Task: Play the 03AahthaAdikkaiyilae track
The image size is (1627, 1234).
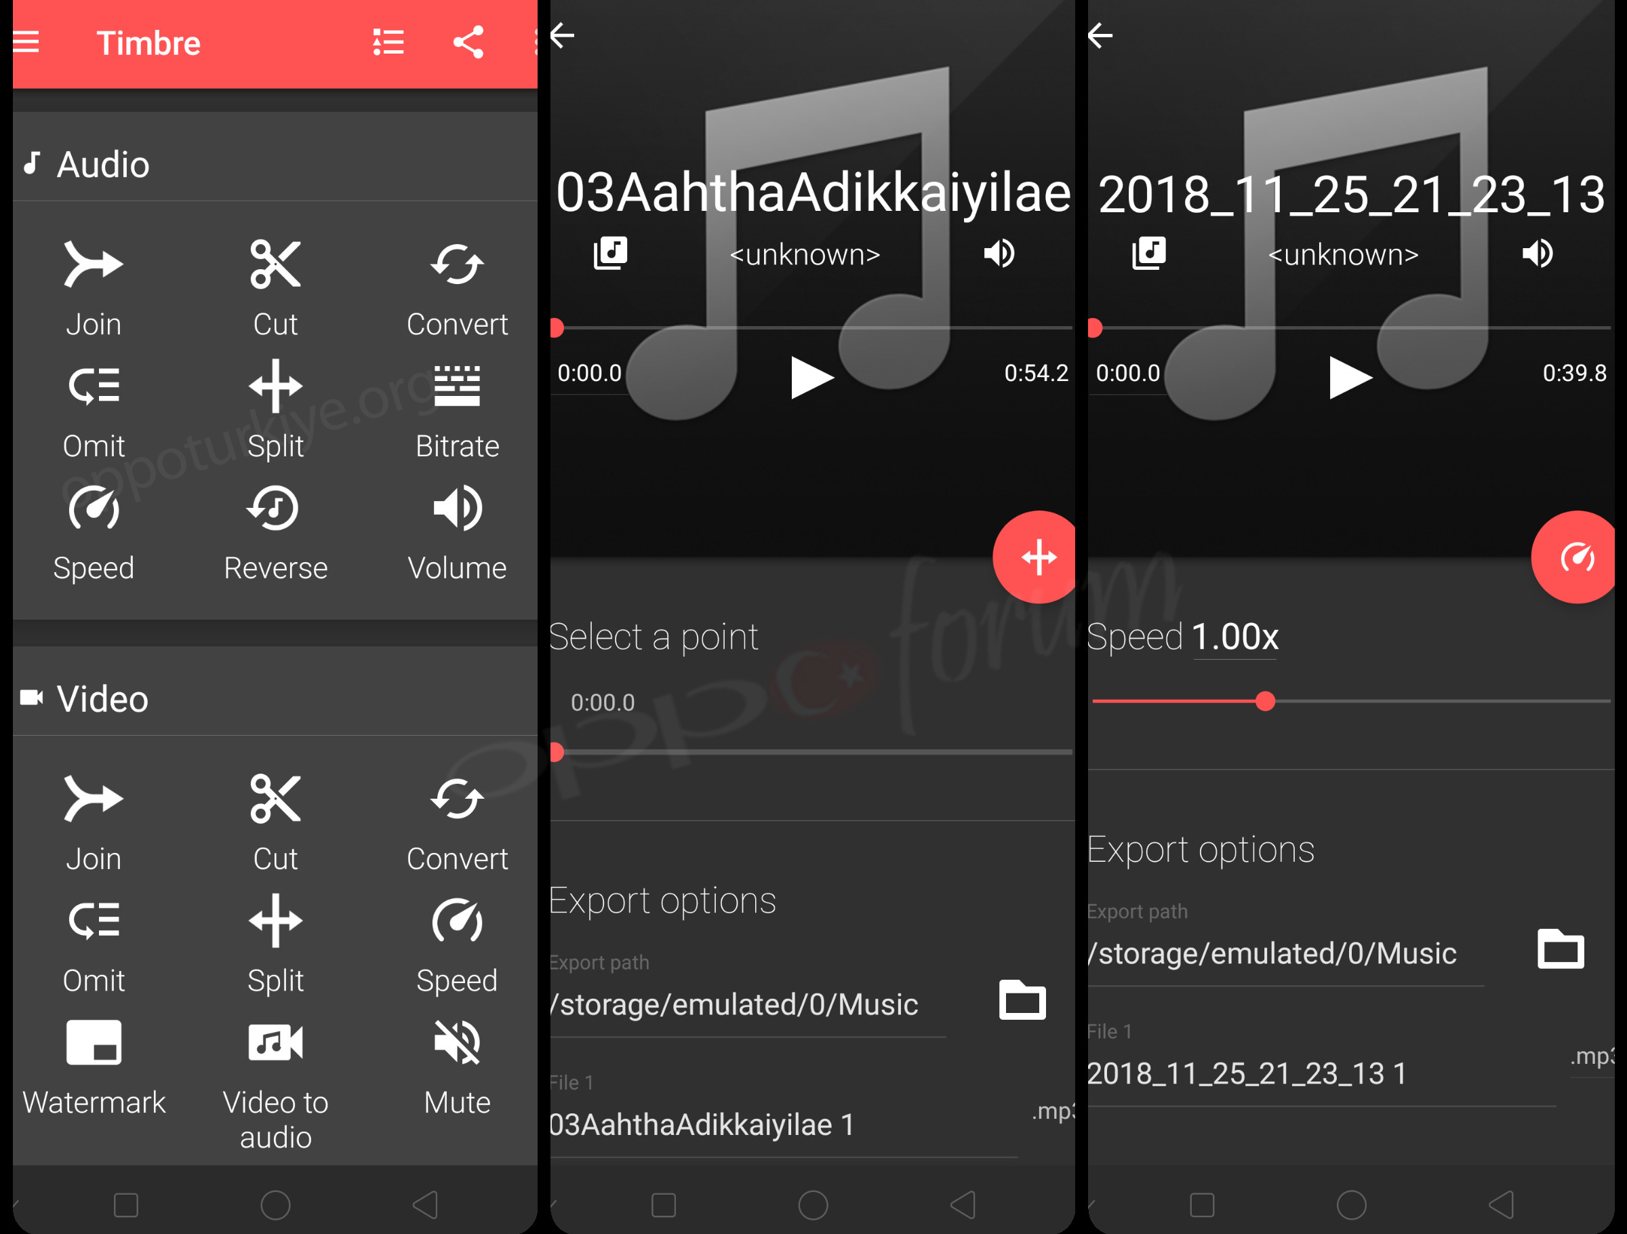Action: click(811, 378)
